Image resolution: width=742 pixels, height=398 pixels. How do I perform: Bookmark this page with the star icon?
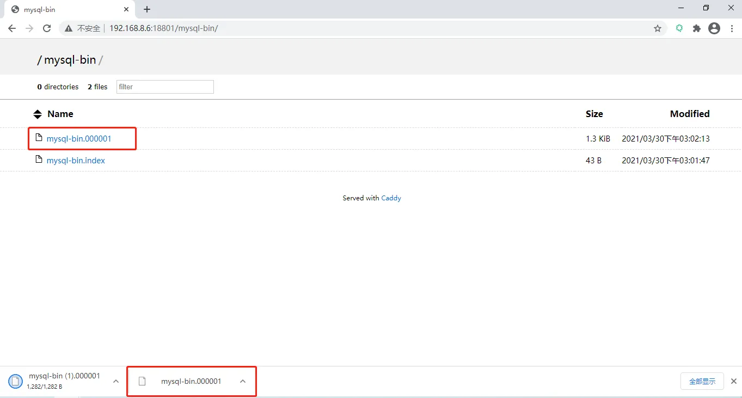[x=658, y=28]
